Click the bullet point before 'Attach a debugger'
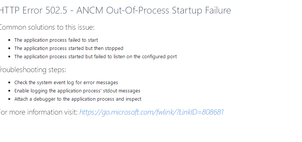302x142 pixels. [x=10, y=99]
